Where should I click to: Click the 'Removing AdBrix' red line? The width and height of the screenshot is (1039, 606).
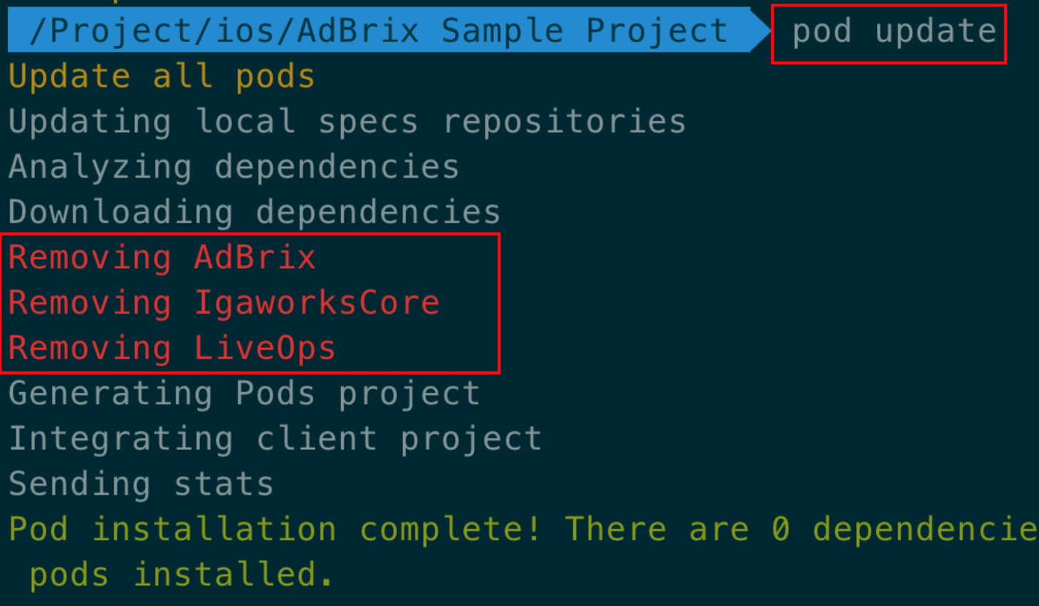coord(162,257)
